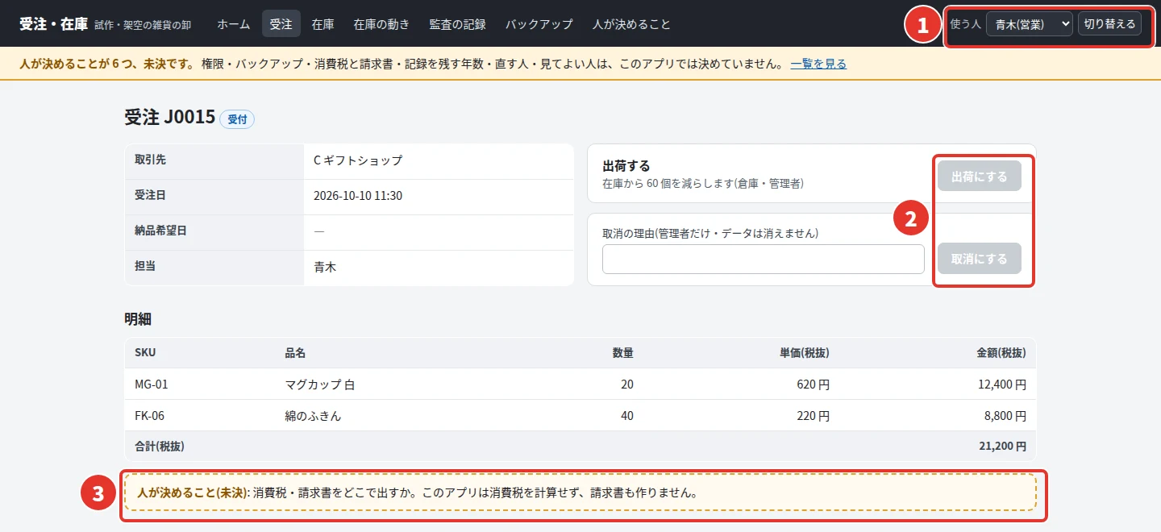Click the 取消にする button
Screen dimensions: 1161x532
[x=980, y=259]
